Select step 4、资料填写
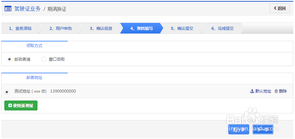 click(x=141, y=29)
